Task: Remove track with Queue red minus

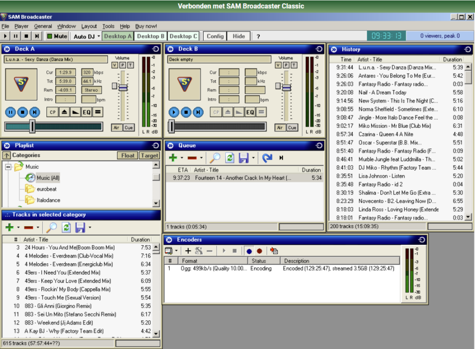Action: (x=192, y=158)
